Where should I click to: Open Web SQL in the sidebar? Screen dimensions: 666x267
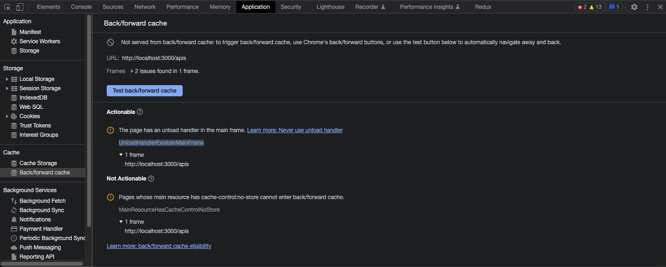tap(31, 107)
